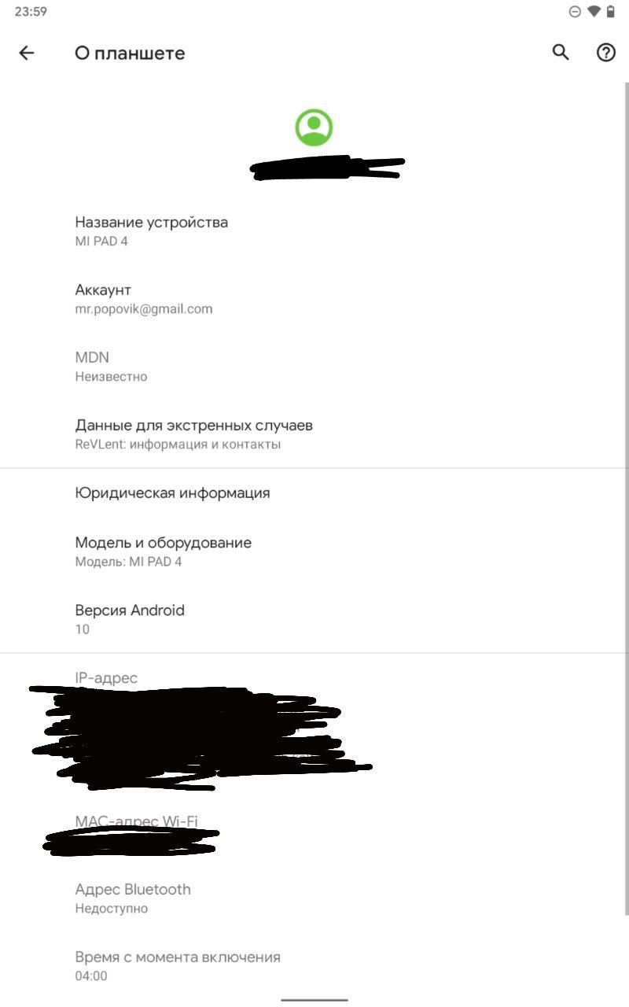629x1007 pixels.
Task: Tap Адрес Bluetooth entry
Action: [314, 898]
